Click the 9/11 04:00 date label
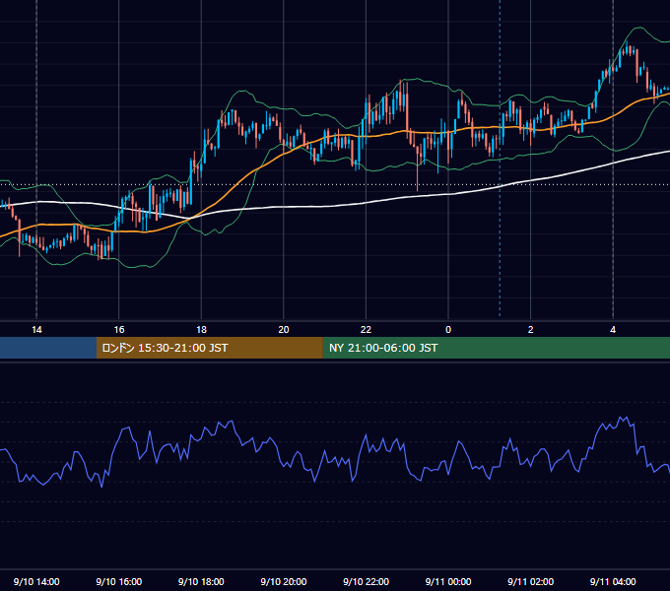The width and height of the screenshot is (670, 591). click(613, 581)
